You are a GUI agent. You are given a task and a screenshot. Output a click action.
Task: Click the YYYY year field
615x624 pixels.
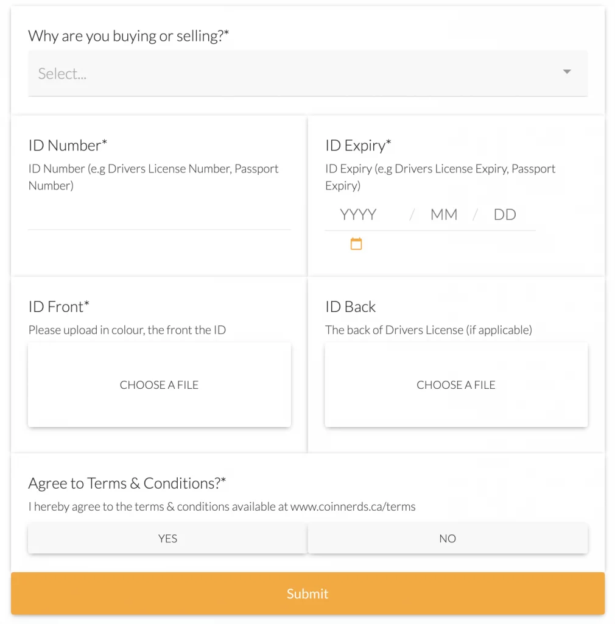357,214
